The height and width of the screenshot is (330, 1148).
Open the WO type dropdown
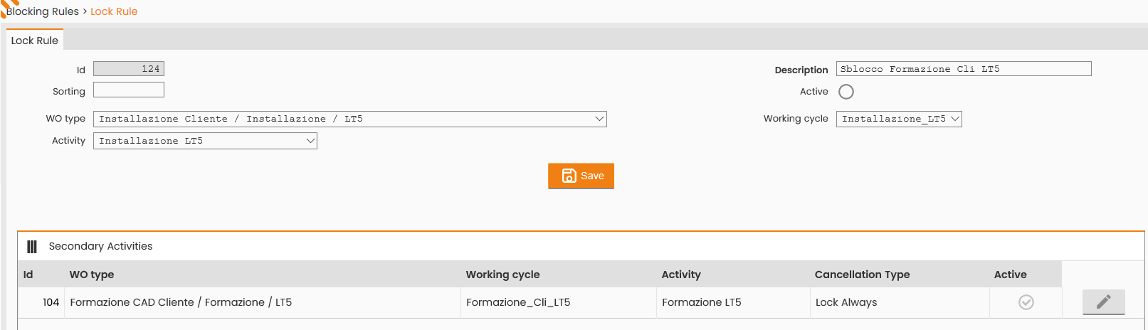pos(350,119)
